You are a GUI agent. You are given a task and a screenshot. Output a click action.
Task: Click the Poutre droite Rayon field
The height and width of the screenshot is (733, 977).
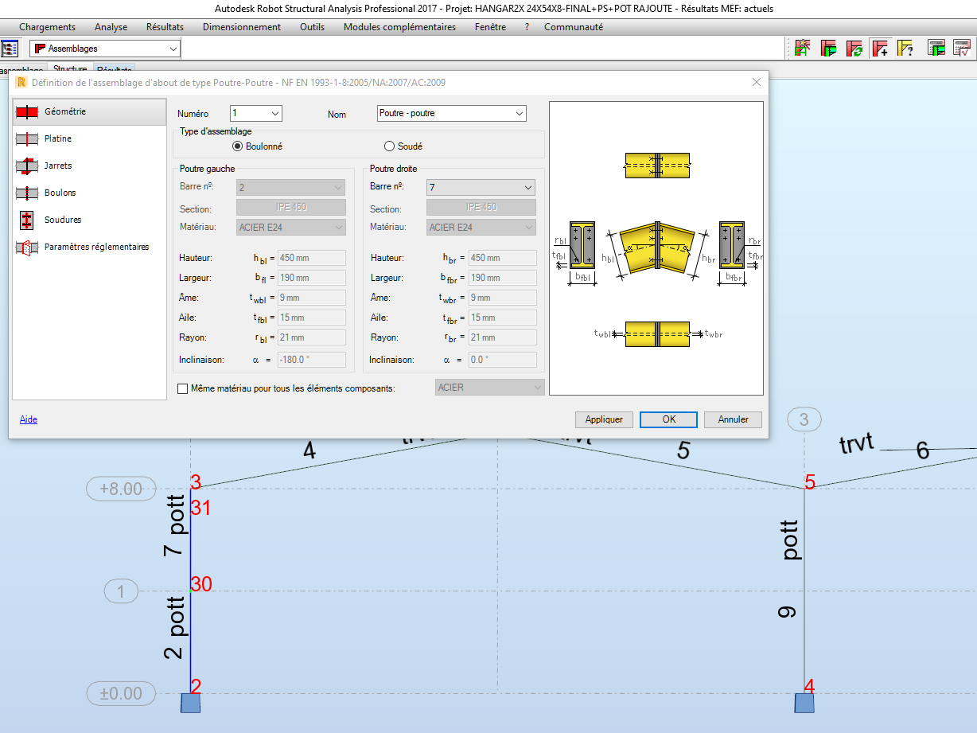(x=502, y=337)
